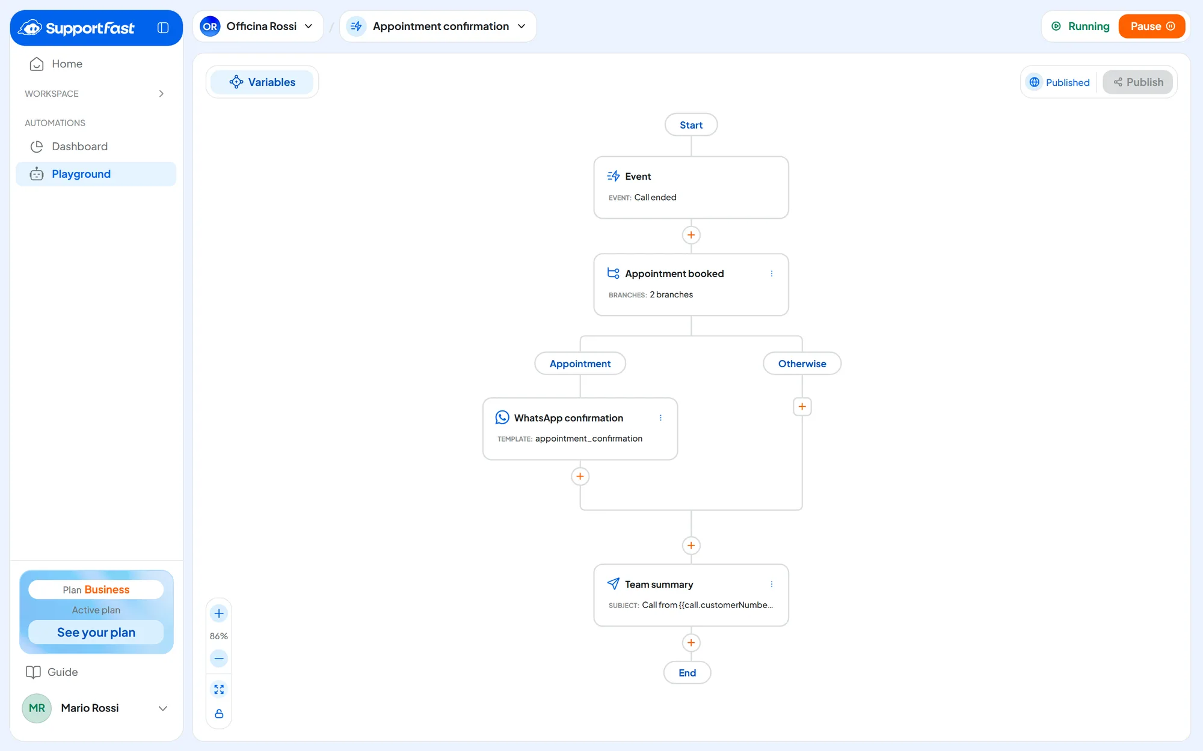Open WhatsApp confirmation node options menu
Image resolution: width=1203 pixels, height=751 pixels.
point(660,418)
